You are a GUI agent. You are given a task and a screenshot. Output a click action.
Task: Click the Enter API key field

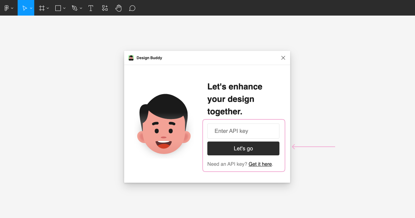tap(243, 131)
